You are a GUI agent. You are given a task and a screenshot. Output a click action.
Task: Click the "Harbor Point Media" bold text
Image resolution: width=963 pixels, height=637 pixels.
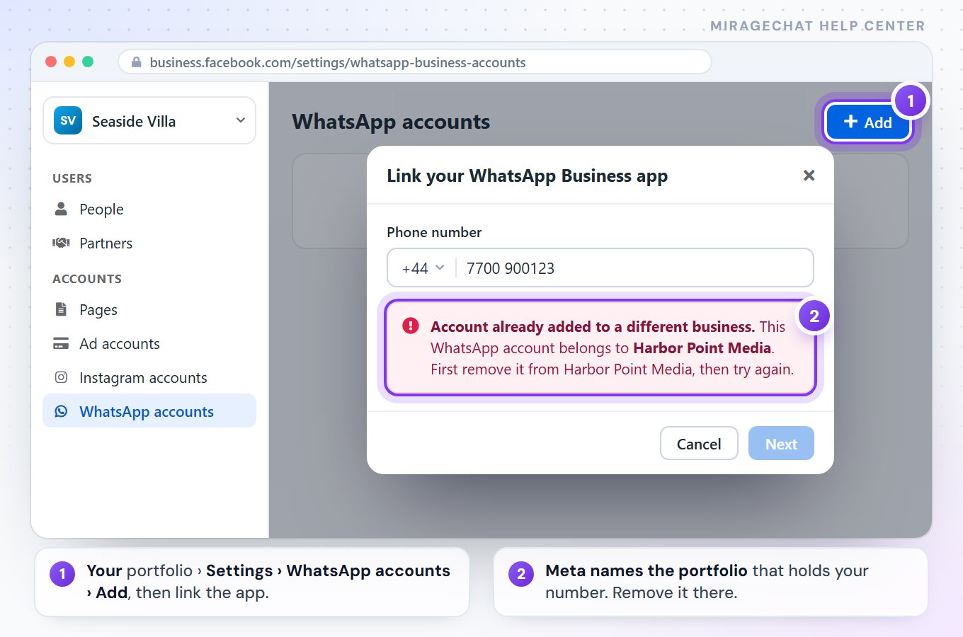coord(702,348)
